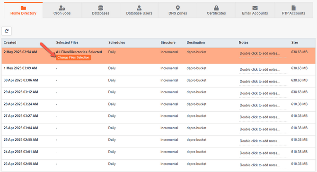Click notes field for 26 Apr 2023 backup
Viewport: 317px width, 172px height.
pos(263,129)
